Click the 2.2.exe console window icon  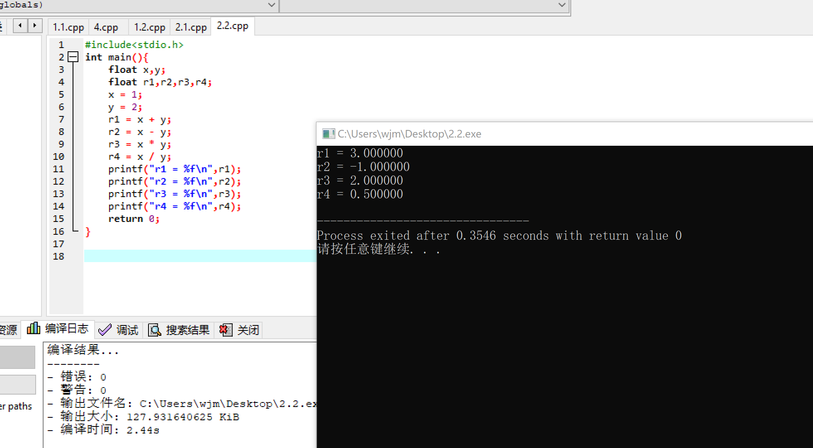(329, 134)
